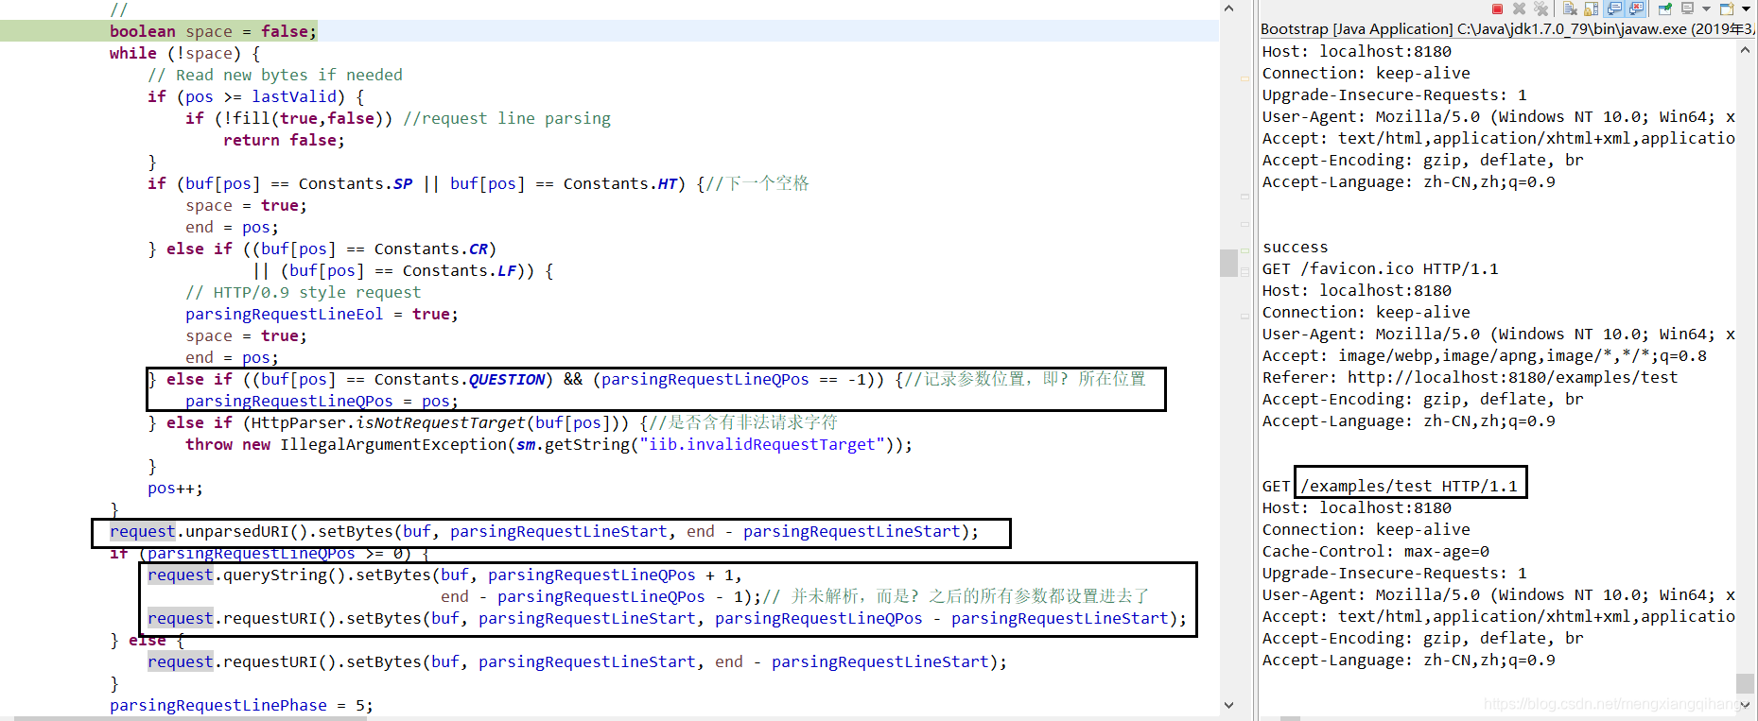The width and height of the screenshot is (1758, 721).
Task: Click the editor vertical scrollbar up arrow
Action: pos(1228,8)
